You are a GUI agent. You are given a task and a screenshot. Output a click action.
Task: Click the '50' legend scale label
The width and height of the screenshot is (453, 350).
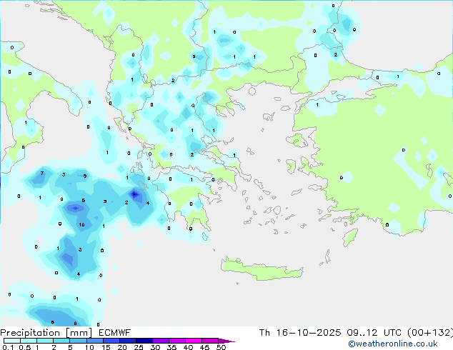(x=221, y=347)
